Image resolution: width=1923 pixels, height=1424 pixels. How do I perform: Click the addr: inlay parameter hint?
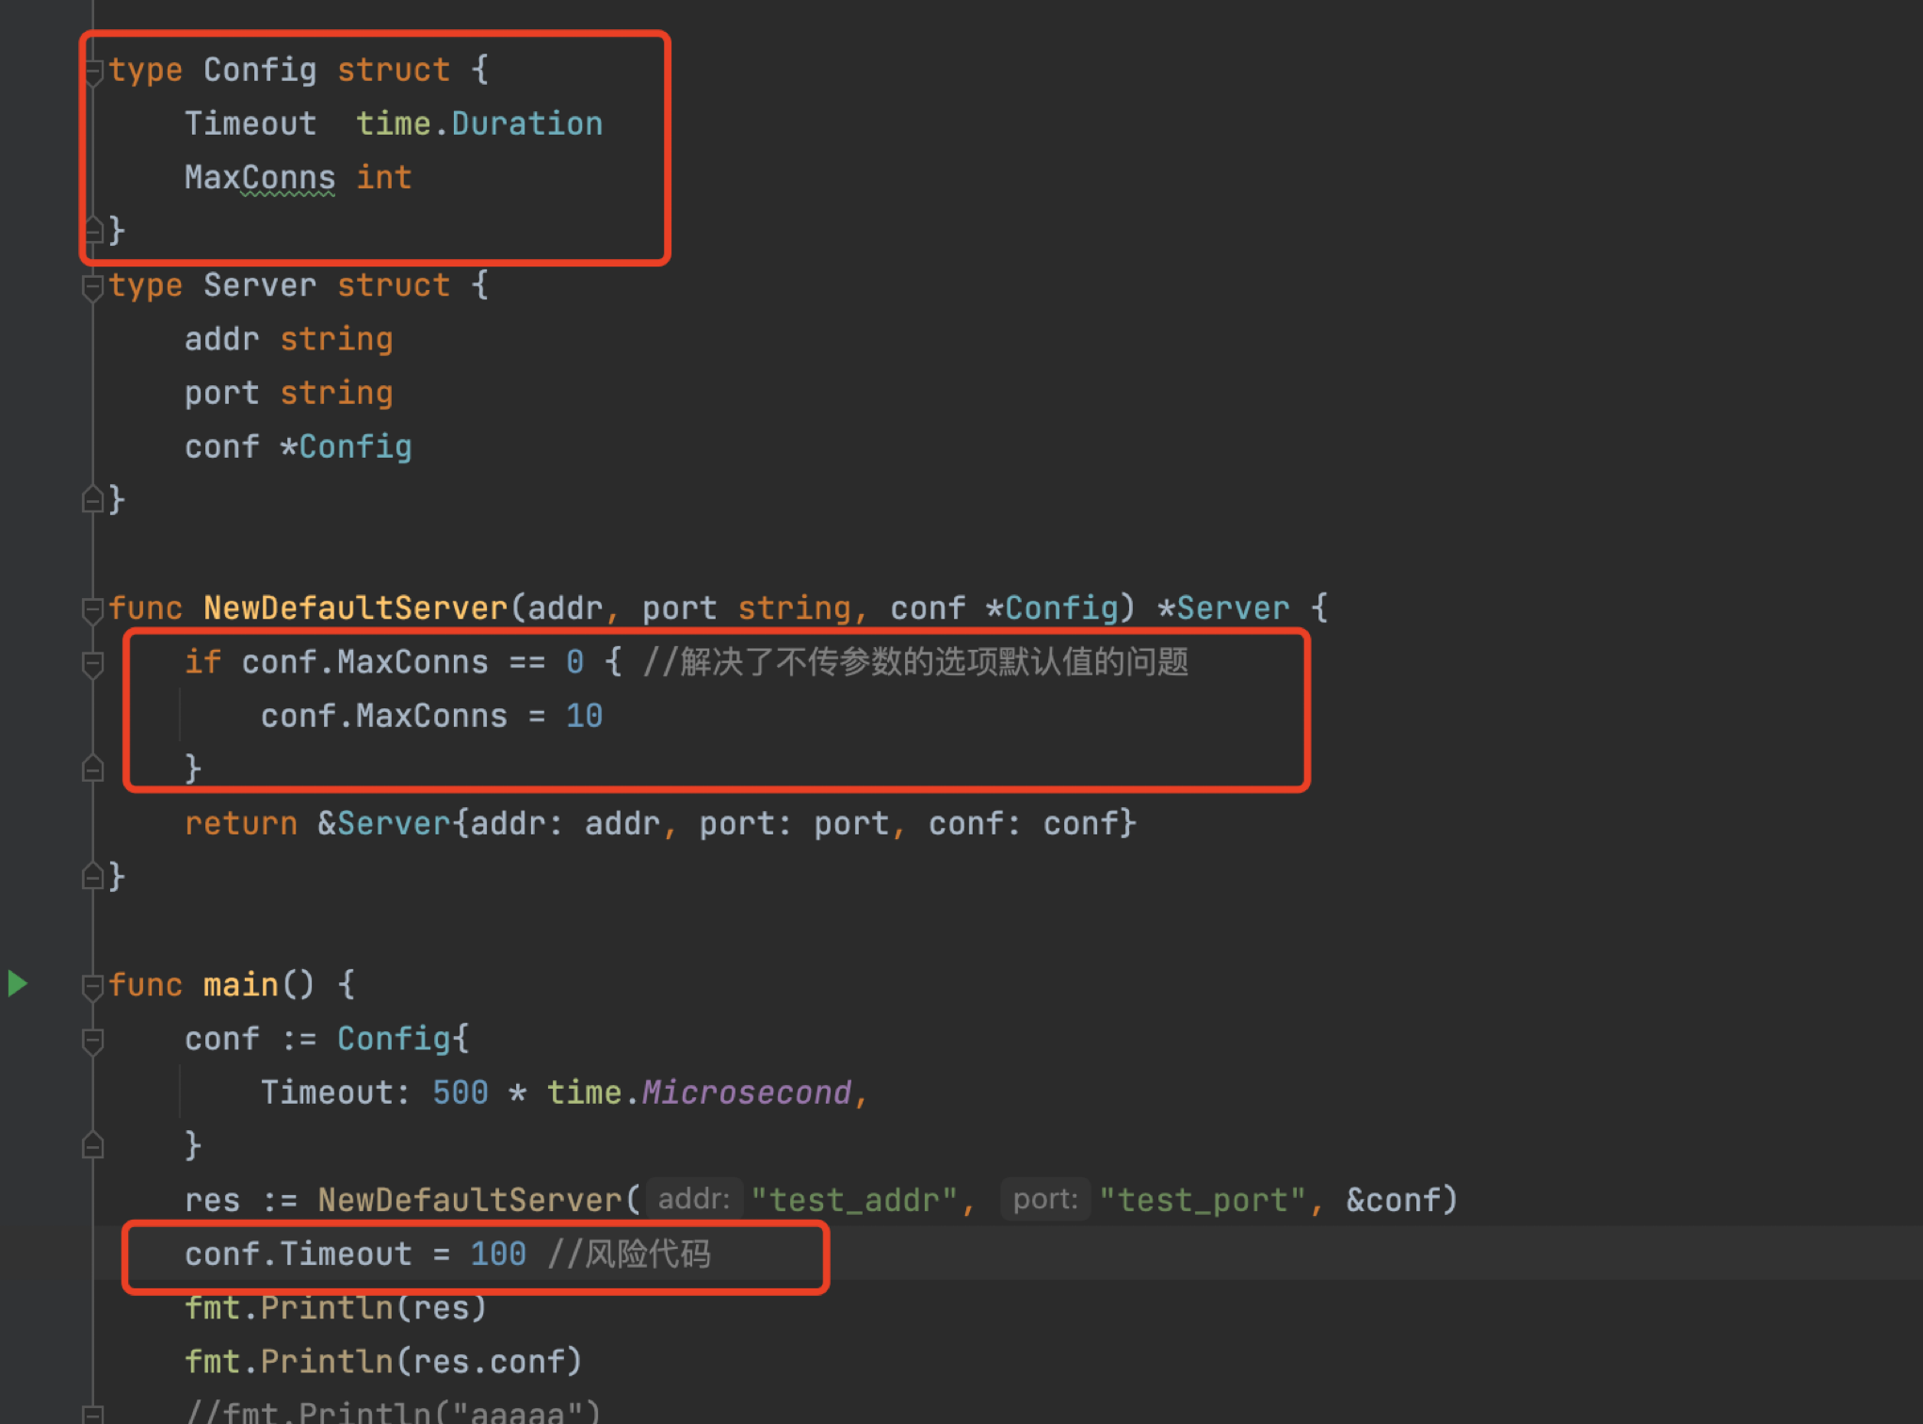(x=694, y=1200)
